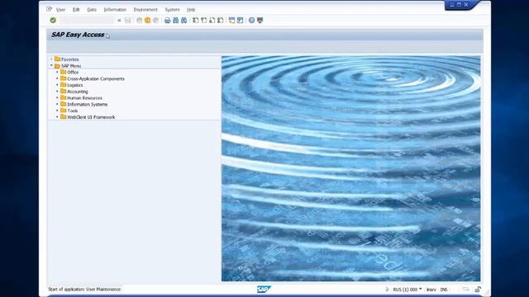Click in the transaction command field

(x=87, y=20)
